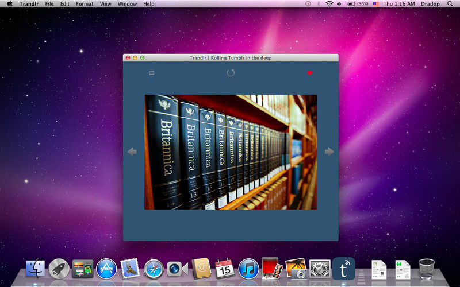Open Mission Control in the dock

(83, 269)
